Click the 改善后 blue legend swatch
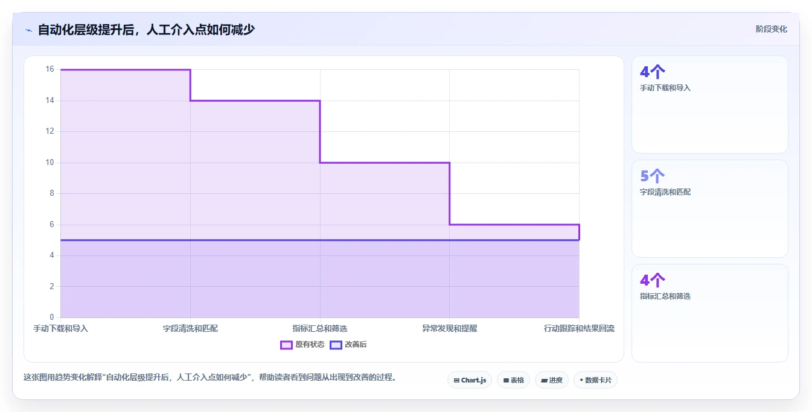812x412 pixels. pyautogui.click(x=336, y=345)
